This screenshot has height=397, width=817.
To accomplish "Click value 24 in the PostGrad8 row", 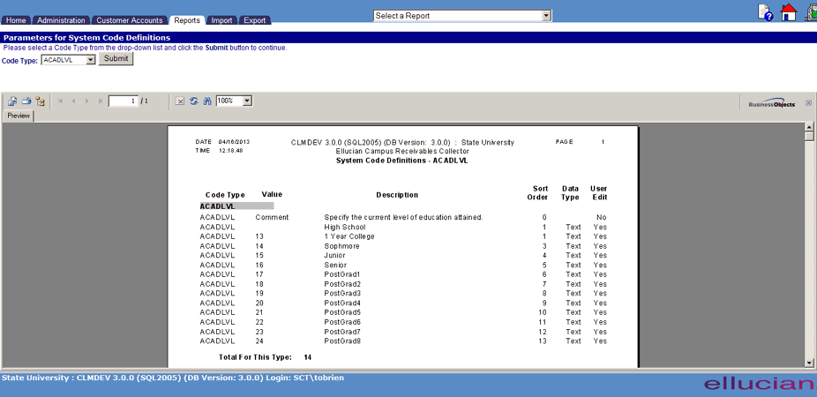I will click(x=259, y=341).
